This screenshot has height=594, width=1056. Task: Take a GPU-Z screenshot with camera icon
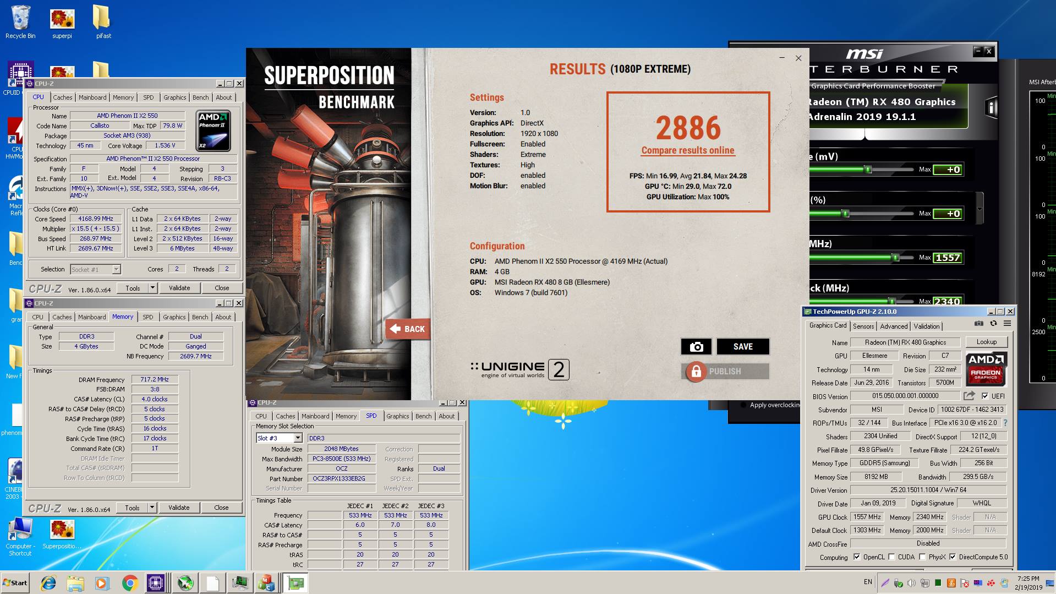point(979,324)
